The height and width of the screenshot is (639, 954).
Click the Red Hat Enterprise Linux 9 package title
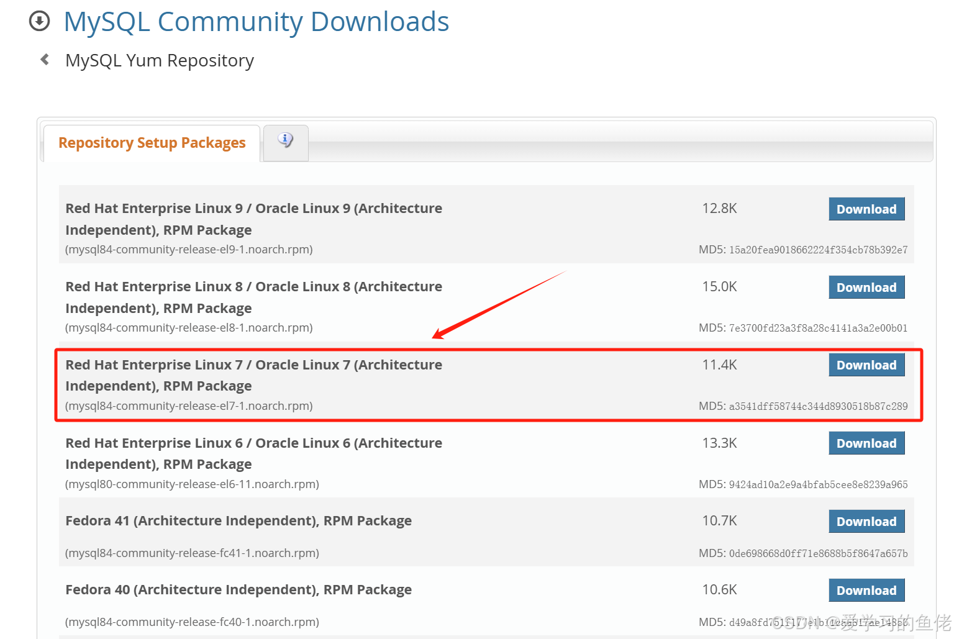[x=253, y=219]
